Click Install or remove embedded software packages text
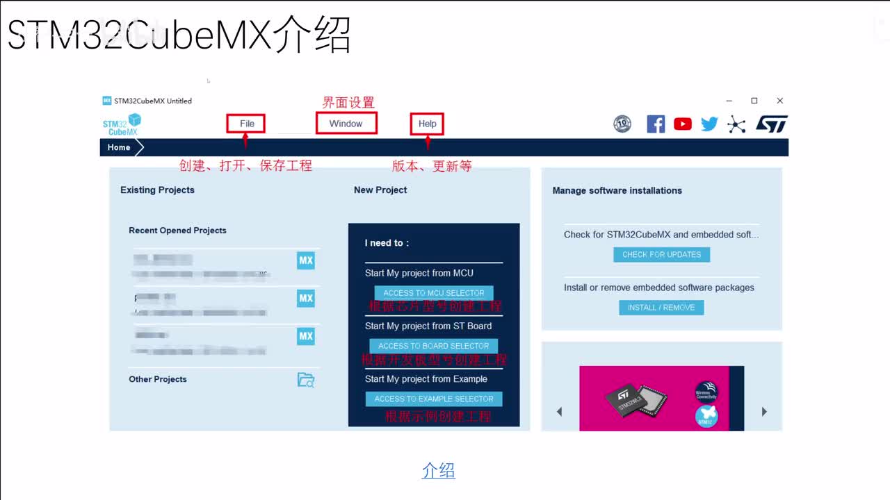 659,287
